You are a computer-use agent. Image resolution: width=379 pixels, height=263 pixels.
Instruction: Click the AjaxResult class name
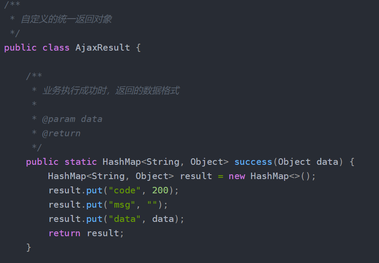103,48
